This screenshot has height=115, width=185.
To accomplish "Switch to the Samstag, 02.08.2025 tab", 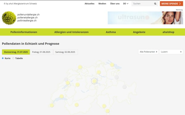I will [x=65, y=52].
